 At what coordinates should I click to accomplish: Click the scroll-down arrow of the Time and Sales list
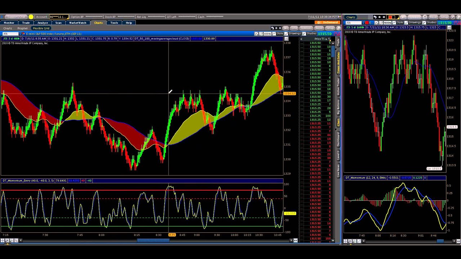point(333,241)
